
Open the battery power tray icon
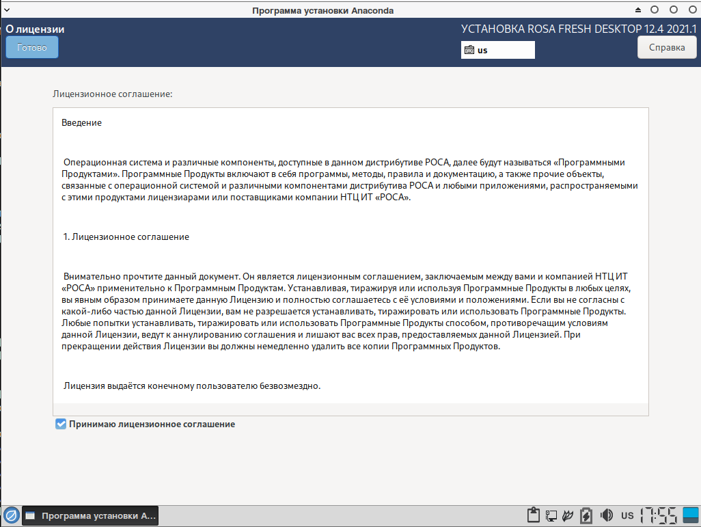[x=586, y=516]
